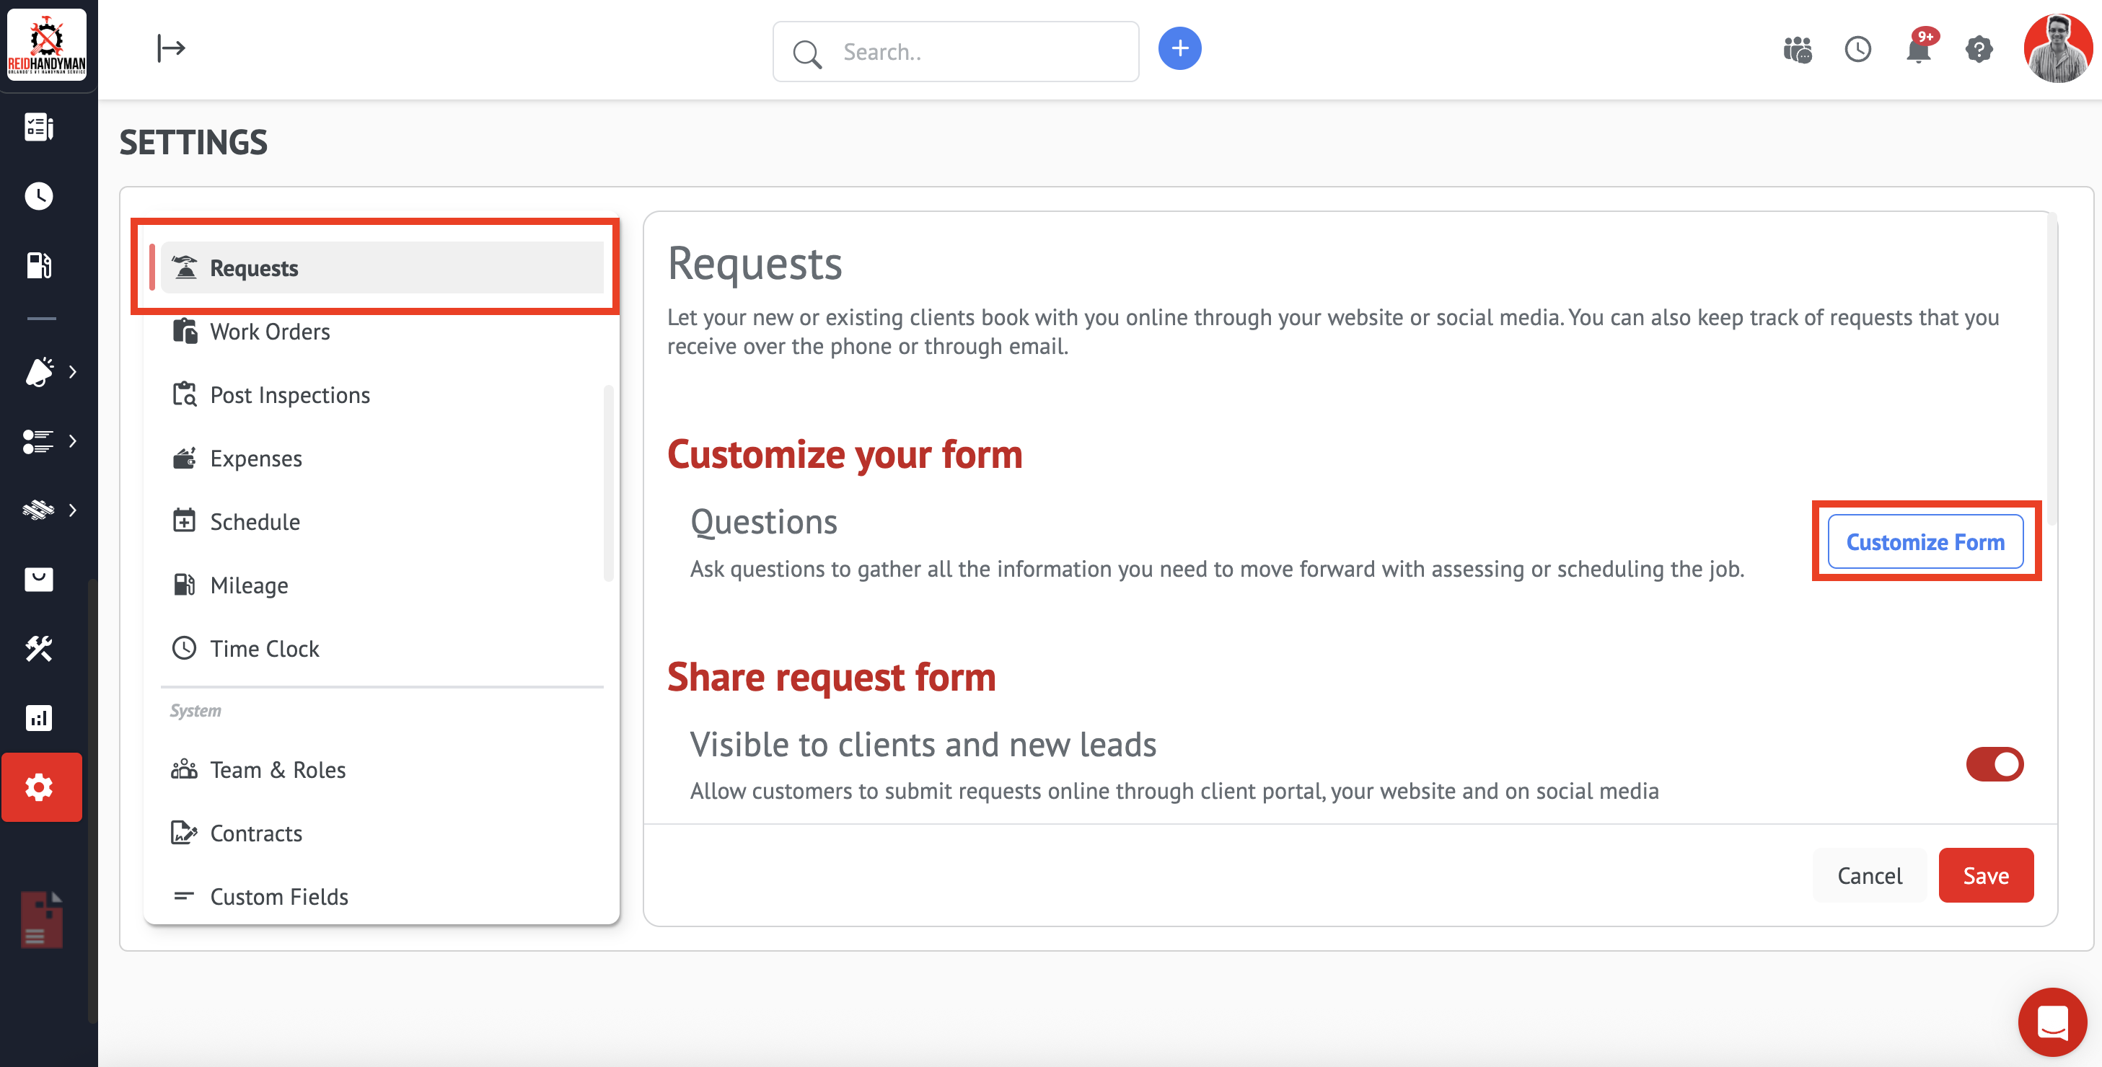Image resolution: width=2102 pixels, height=1067 pixels.
Task: Click the Customize Form button
Action: (x=1925, y=541)
